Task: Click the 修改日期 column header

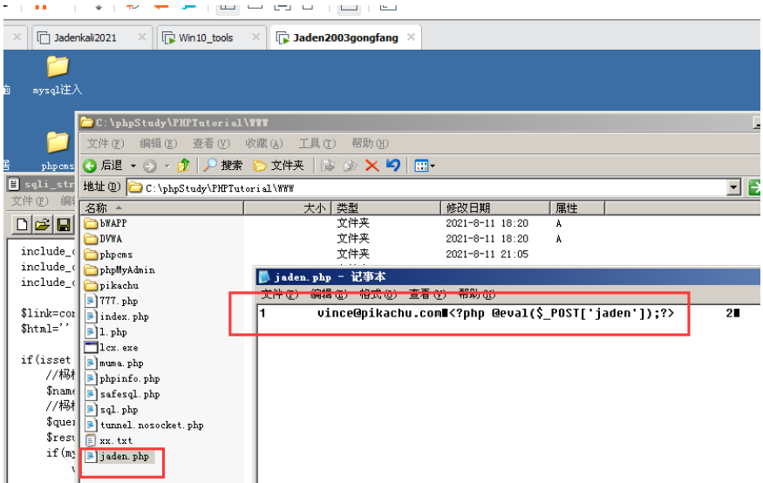Action: click(468, 208)
